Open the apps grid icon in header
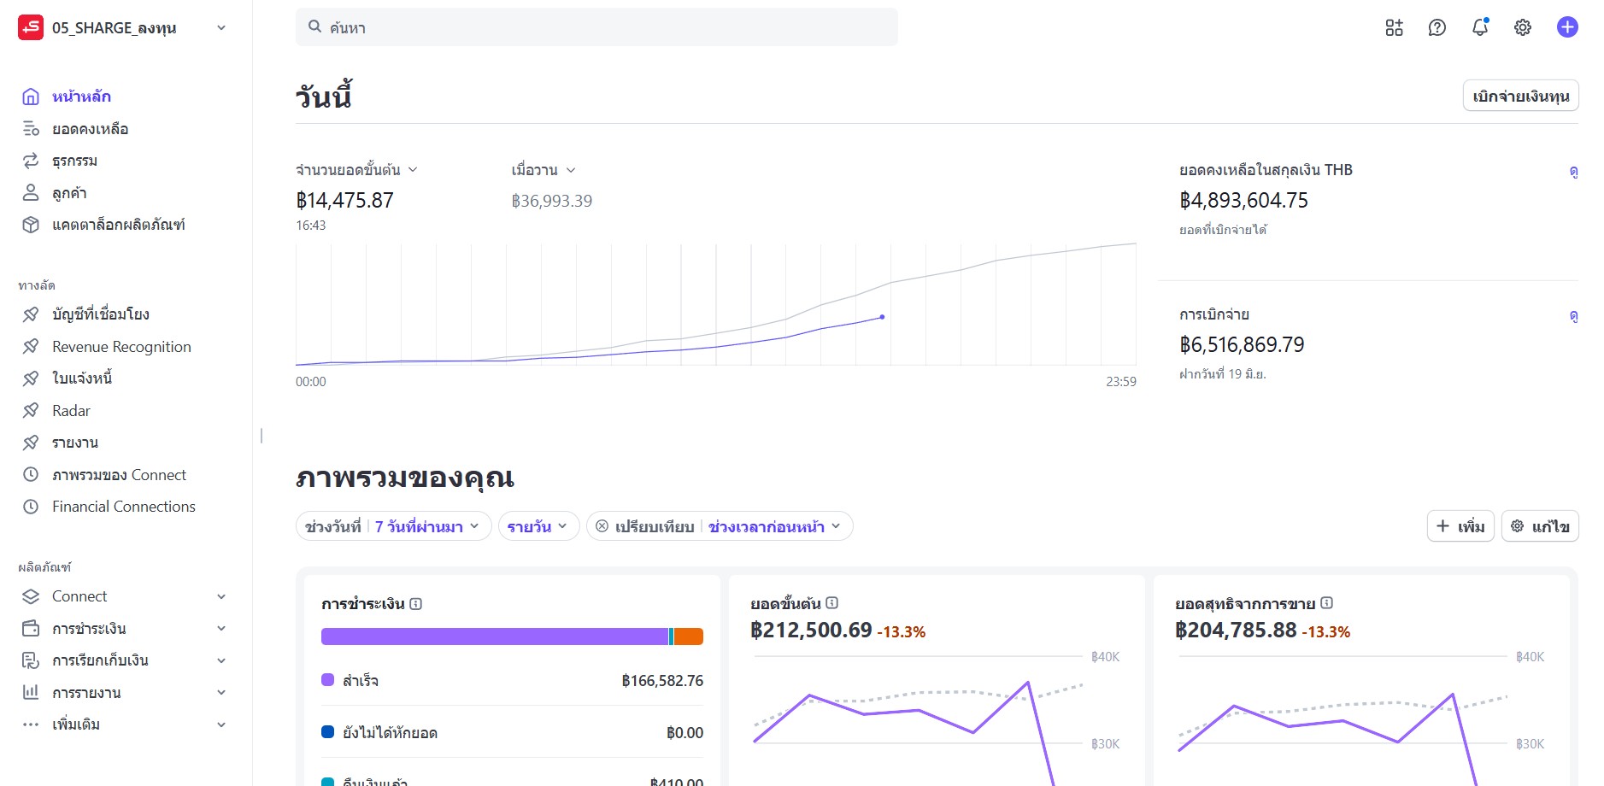 1394,27
